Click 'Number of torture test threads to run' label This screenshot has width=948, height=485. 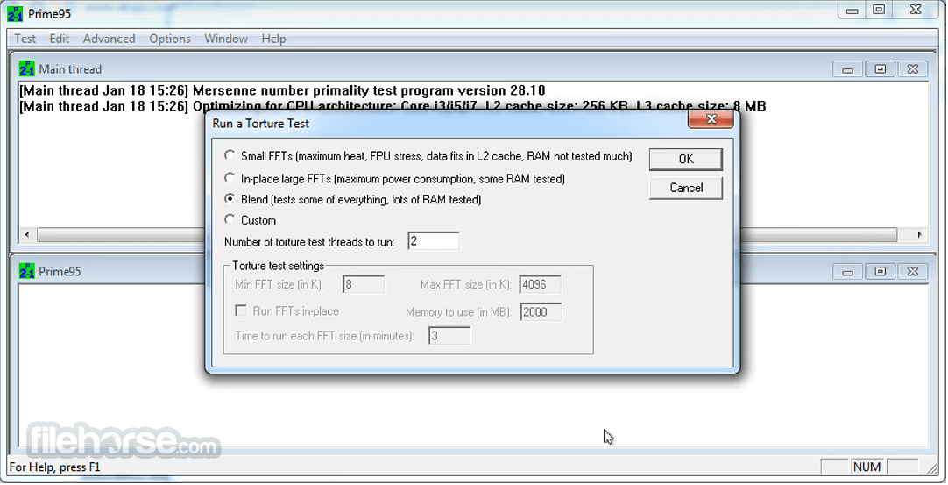coord(309,241)
